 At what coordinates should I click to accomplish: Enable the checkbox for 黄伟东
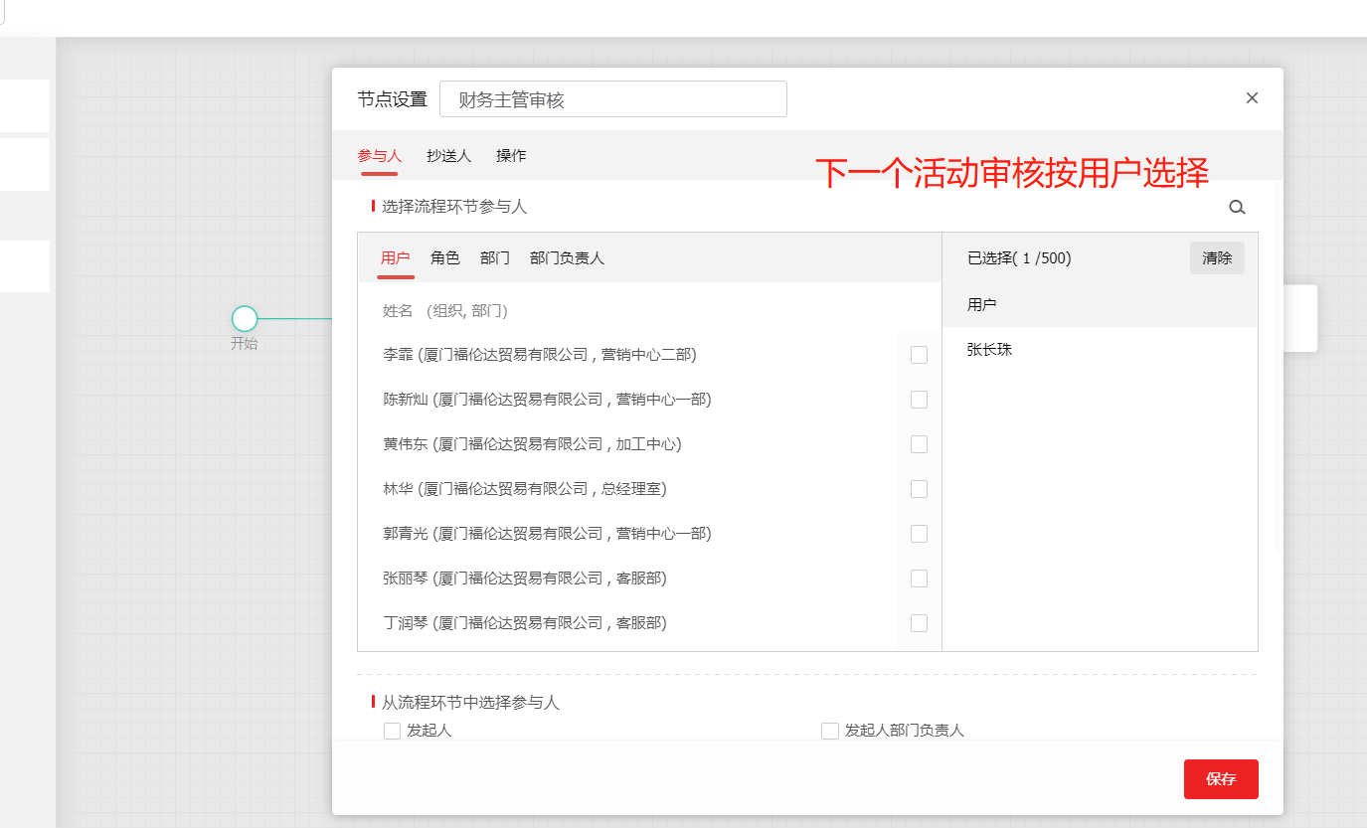click(918, 443)
